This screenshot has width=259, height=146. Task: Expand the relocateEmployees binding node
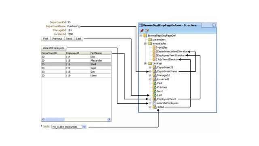150,103
